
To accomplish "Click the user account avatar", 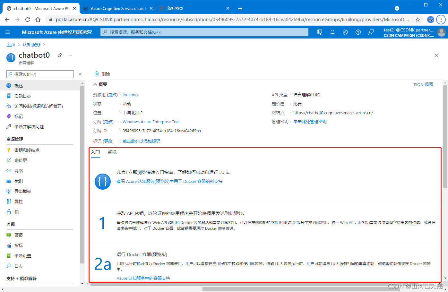I will tap(442, 32).
